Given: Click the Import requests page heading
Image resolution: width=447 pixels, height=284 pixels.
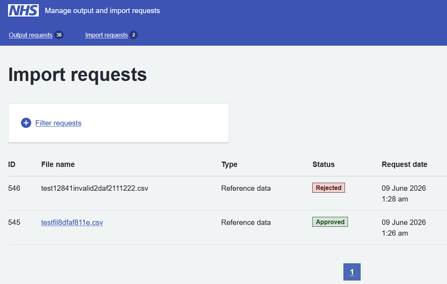Looking at the screenshot, I should click(x=77, y=75).
